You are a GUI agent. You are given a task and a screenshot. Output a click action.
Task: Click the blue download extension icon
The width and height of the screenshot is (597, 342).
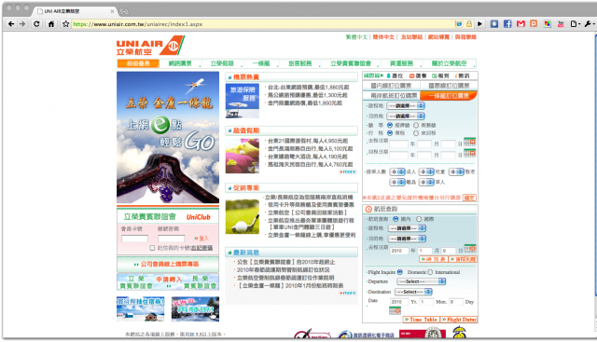coord(494,23)
